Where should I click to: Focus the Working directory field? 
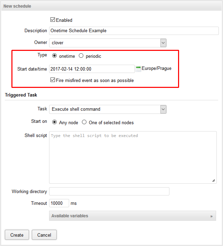109,191
